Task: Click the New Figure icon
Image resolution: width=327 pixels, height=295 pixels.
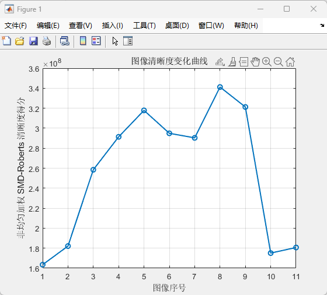Action: pyautogui.click(x=6, y=41)
